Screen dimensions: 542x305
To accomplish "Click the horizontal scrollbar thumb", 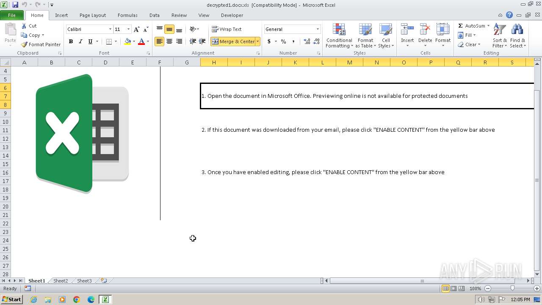I will click(422, 280).
